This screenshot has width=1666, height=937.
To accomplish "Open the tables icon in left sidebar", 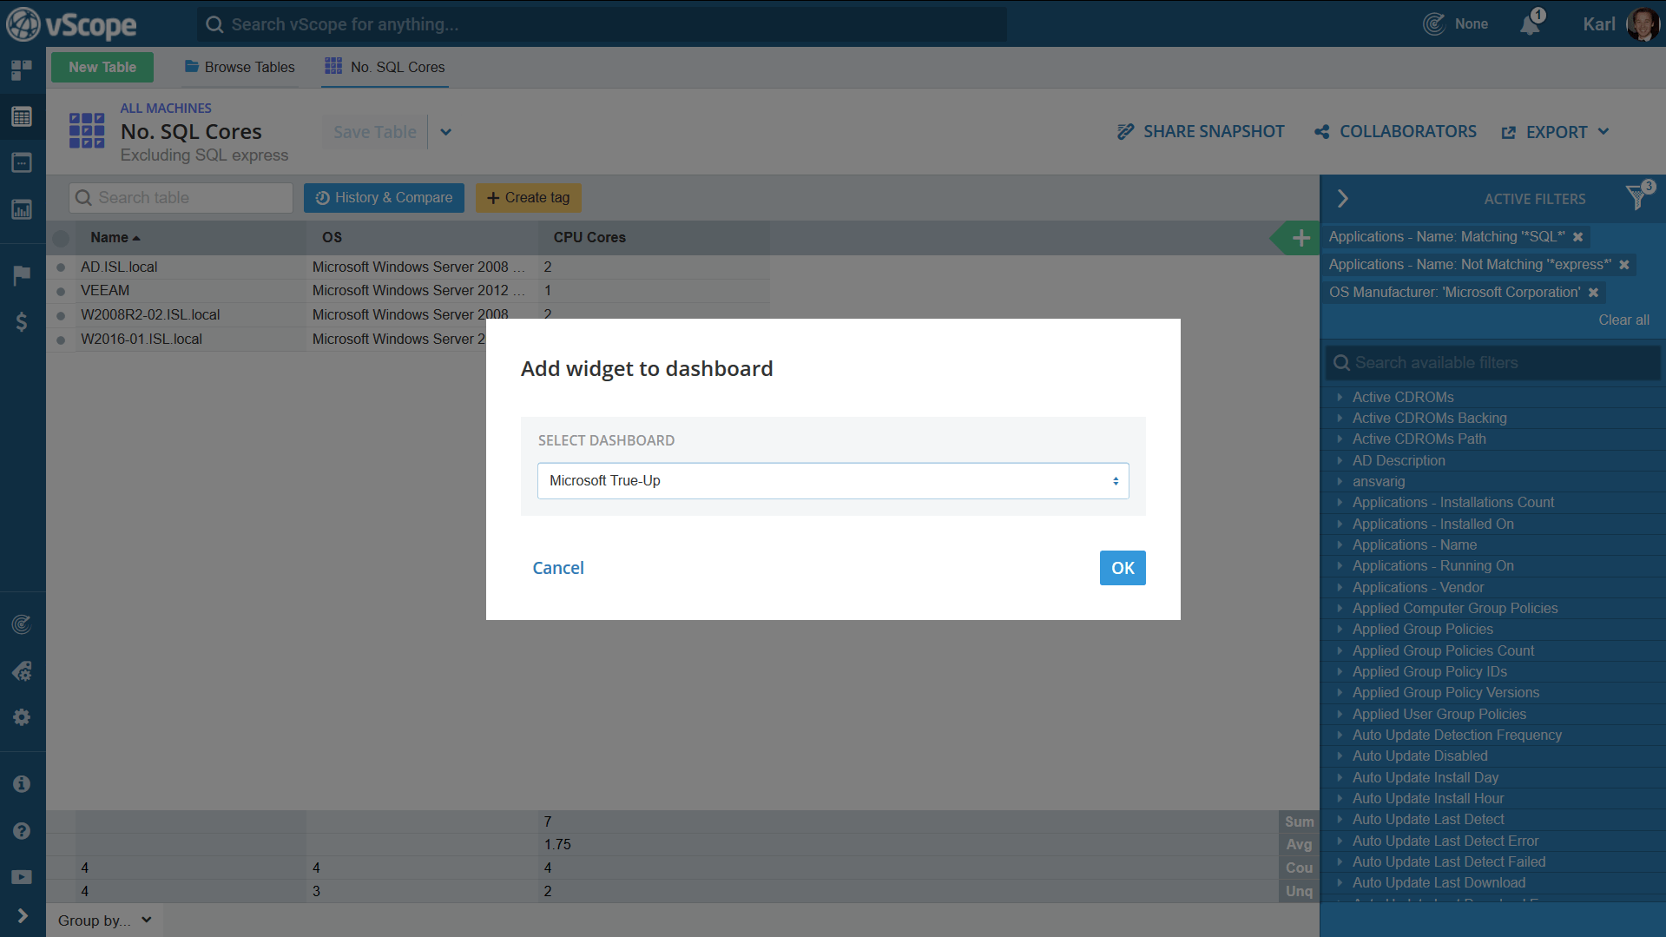I will (x=22, y=116).
